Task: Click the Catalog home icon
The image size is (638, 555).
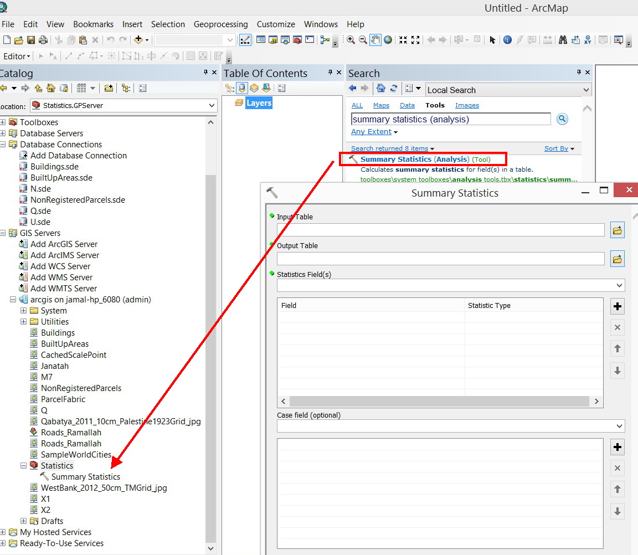Action: (51, 88)
